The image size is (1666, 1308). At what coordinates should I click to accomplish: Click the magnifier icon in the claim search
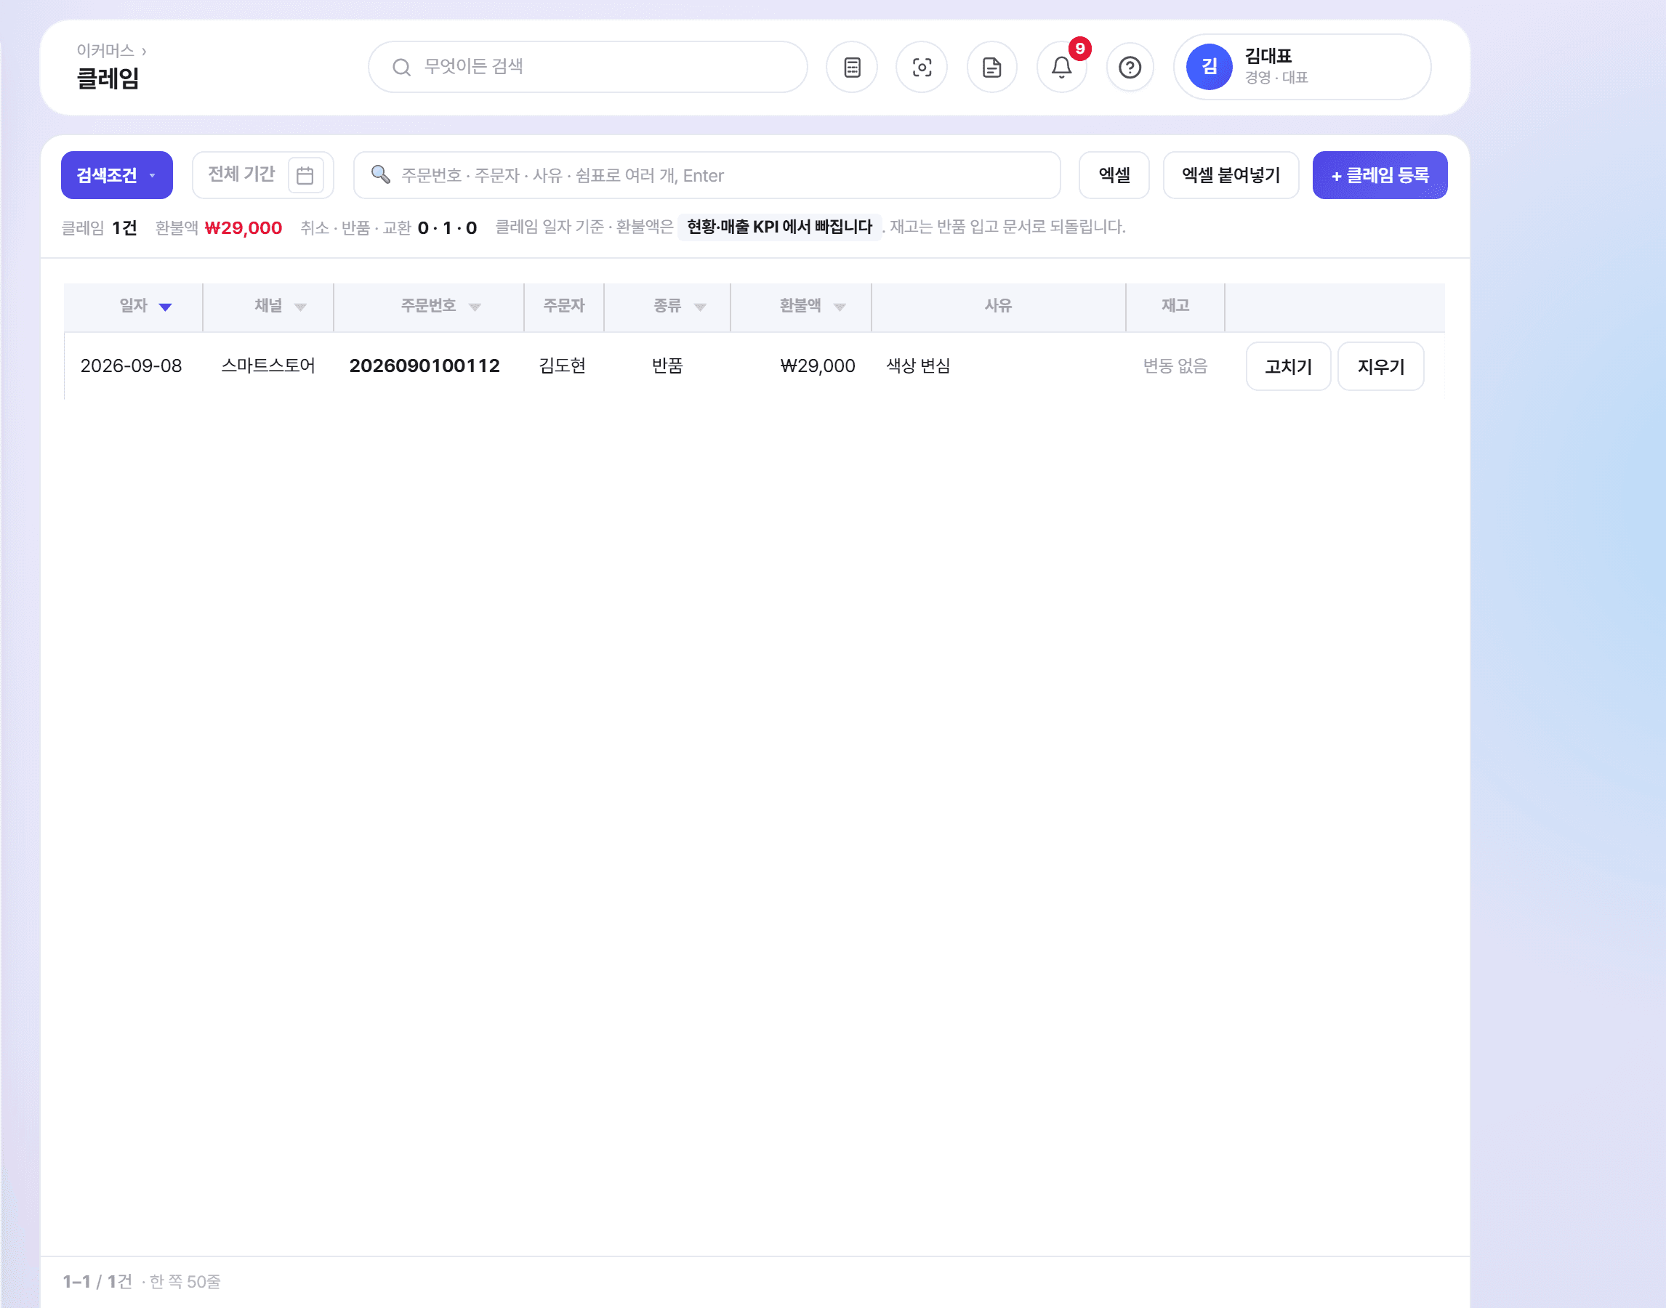point(381,174)
